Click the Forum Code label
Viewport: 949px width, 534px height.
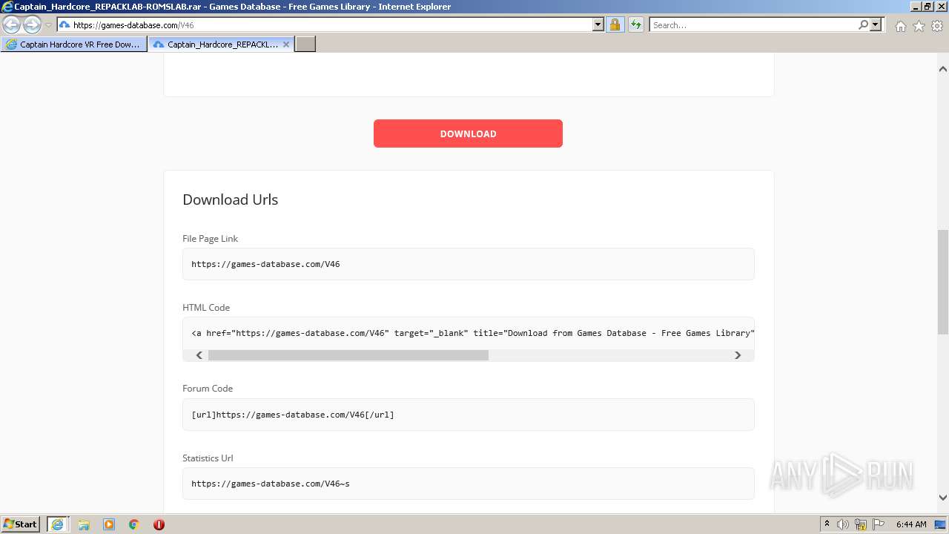208,389
